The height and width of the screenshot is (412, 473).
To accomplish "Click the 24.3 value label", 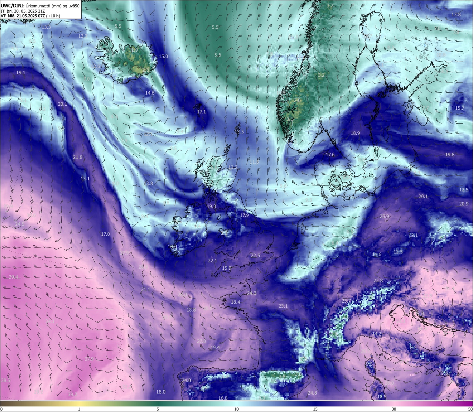I will coord(252,293).
